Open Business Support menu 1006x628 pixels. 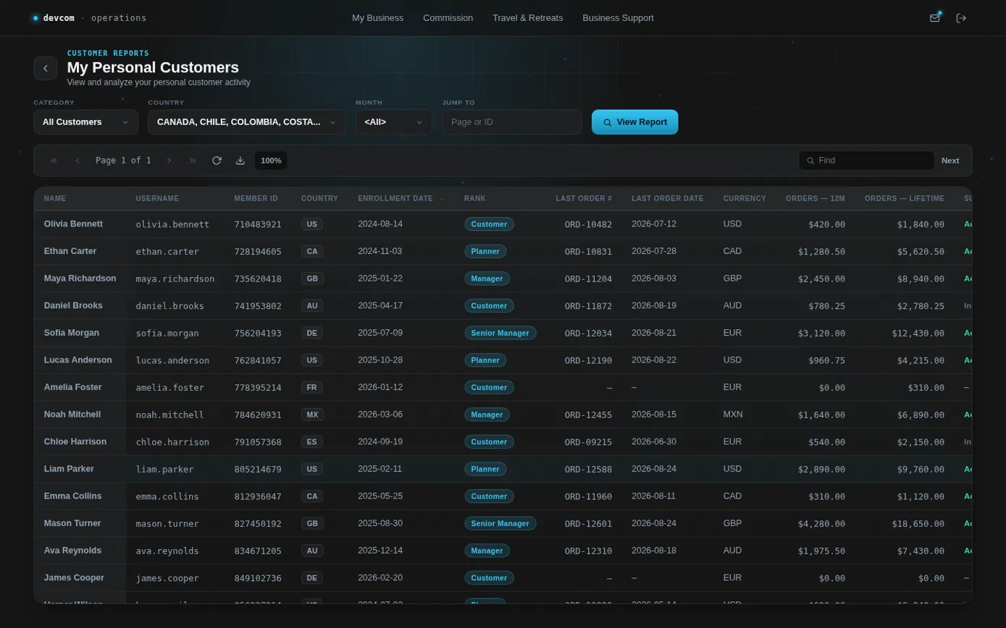click(618, 18)
